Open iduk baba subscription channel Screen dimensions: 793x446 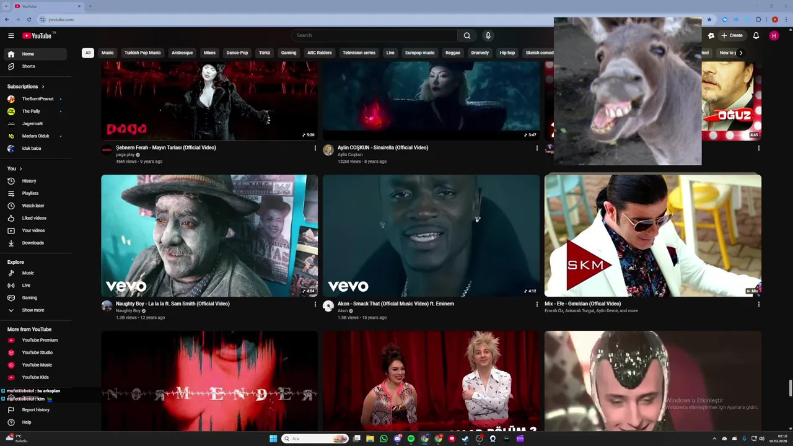pyautogui.click(x=36, y=149)
